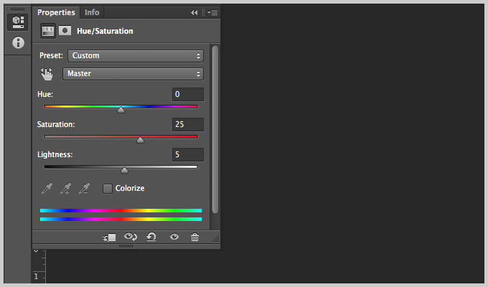Reset adjustment to defaults icon
This screenshot has width=488, height=287.
click(151, 237)
